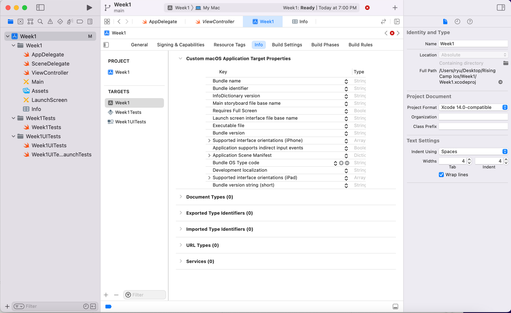The image size is (511, 313).
Task: Open Signing & Capabilities tab
Action: (181, 45)
